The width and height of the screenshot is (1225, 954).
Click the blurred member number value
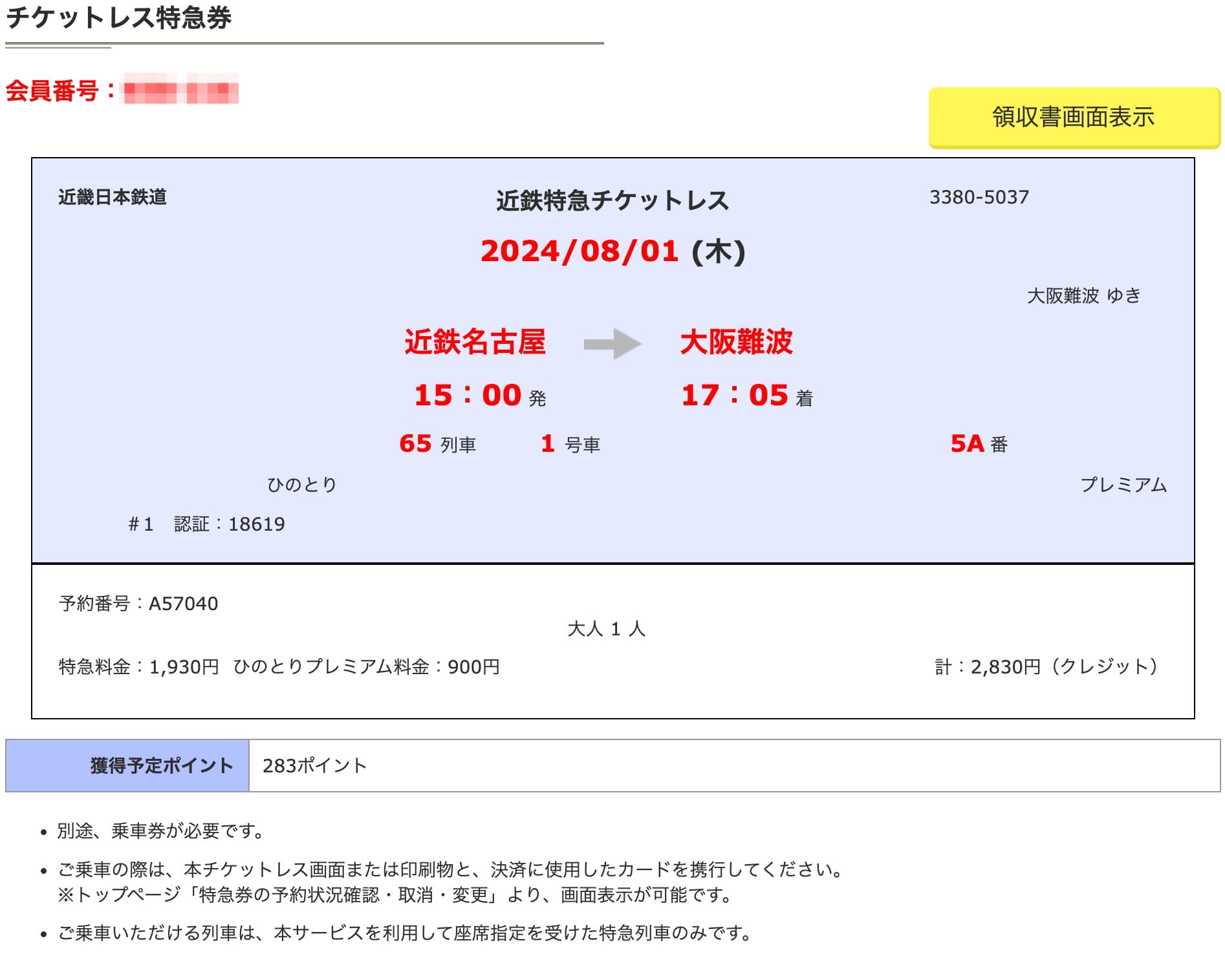coord(181,90)
